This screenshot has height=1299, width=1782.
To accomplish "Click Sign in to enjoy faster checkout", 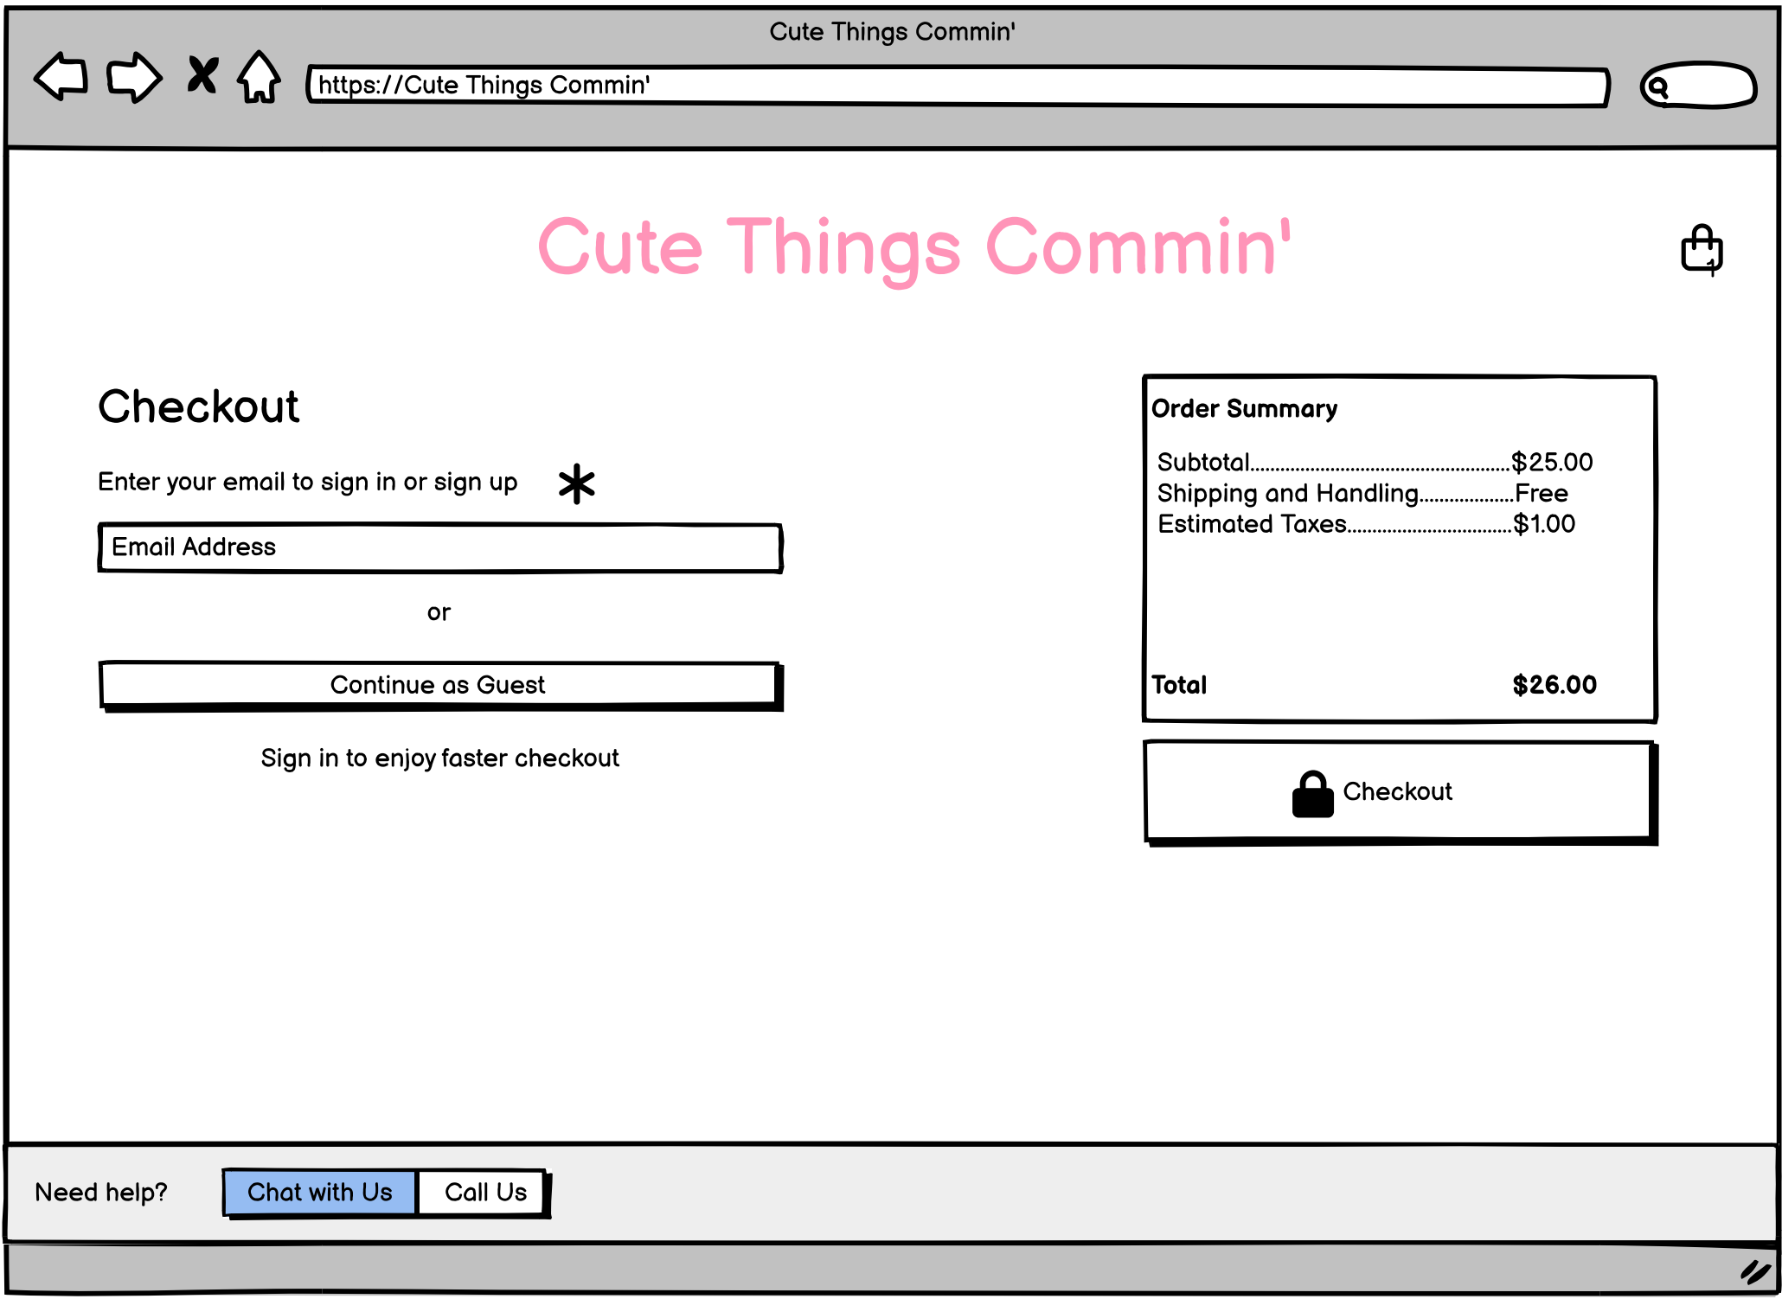I will click(439, 758).
